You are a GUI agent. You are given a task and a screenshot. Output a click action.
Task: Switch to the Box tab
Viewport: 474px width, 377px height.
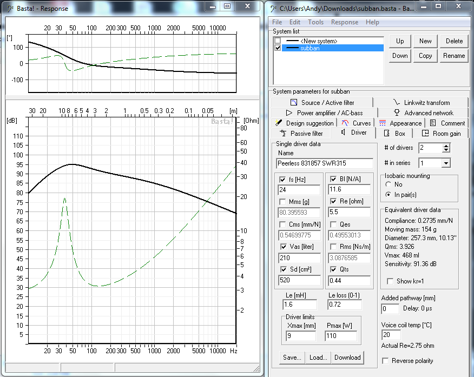[x=394, y=133]
